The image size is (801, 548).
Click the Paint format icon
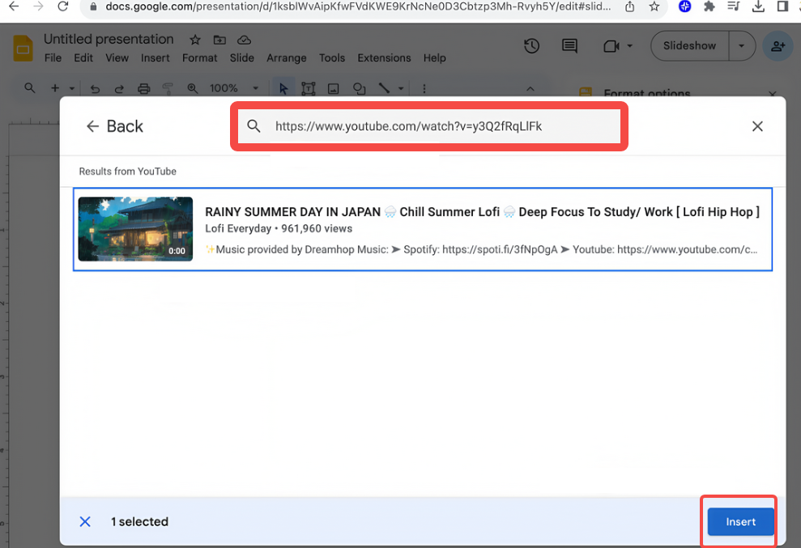pos(168,88)
